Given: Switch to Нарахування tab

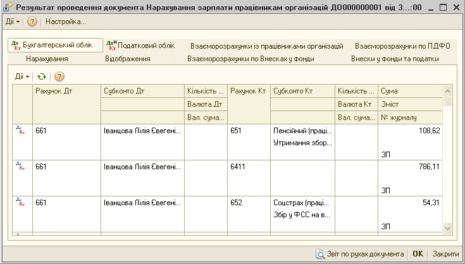Looking at the screenshot, I should [47, 59].
